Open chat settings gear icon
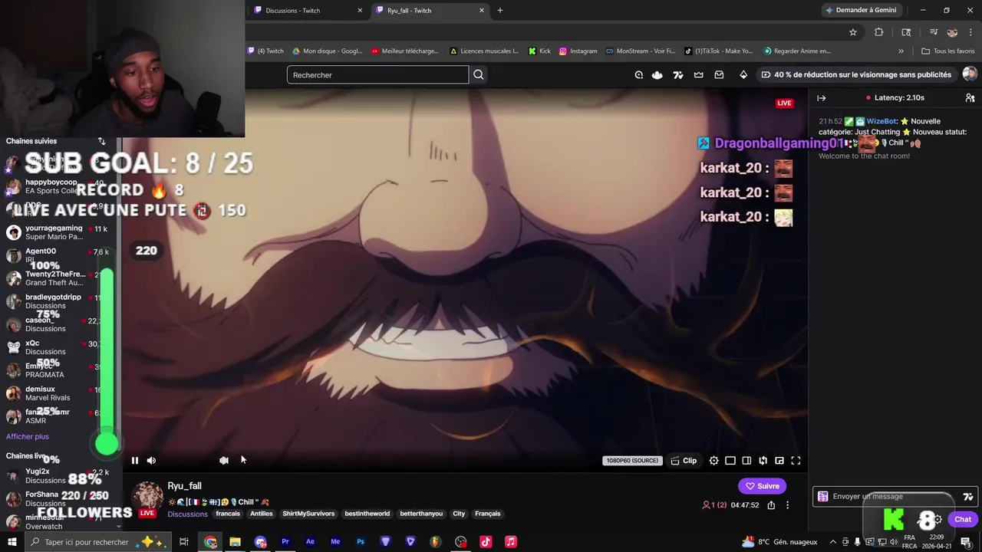Viewport: 982px width, 552px height. [938, 520]
